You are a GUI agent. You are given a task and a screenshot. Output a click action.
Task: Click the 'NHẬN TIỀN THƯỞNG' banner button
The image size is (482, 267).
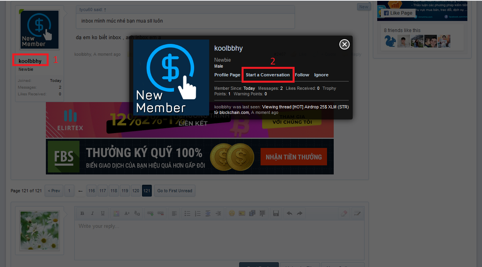294,157
